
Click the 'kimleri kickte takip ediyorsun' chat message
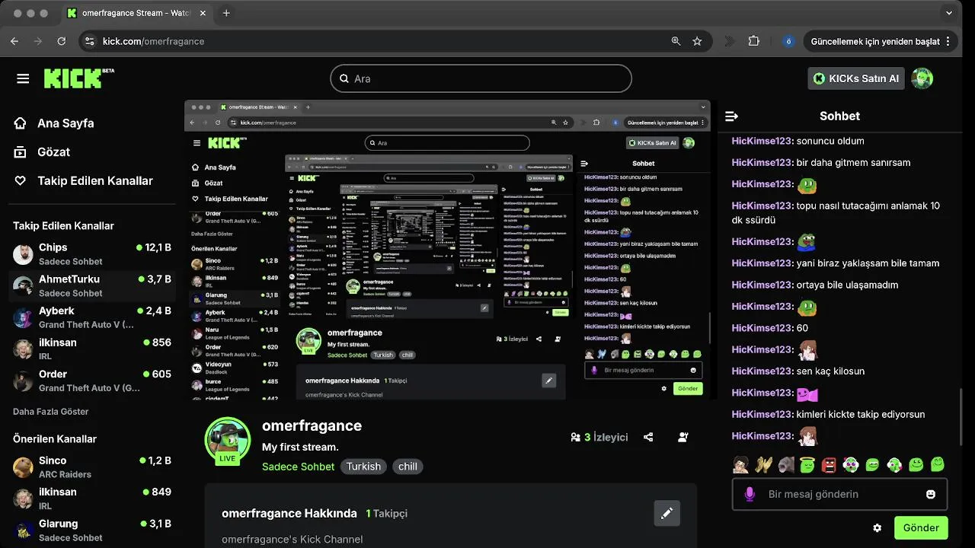(861, 415)
